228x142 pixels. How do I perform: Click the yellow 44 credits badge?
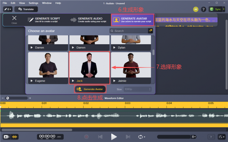[x=196, y=9]
